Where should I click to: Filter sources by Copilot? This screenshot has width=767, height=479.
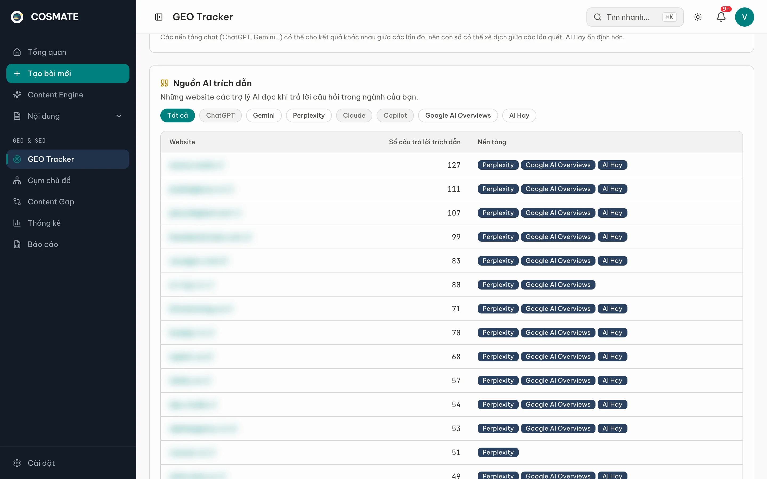[395, 115]
